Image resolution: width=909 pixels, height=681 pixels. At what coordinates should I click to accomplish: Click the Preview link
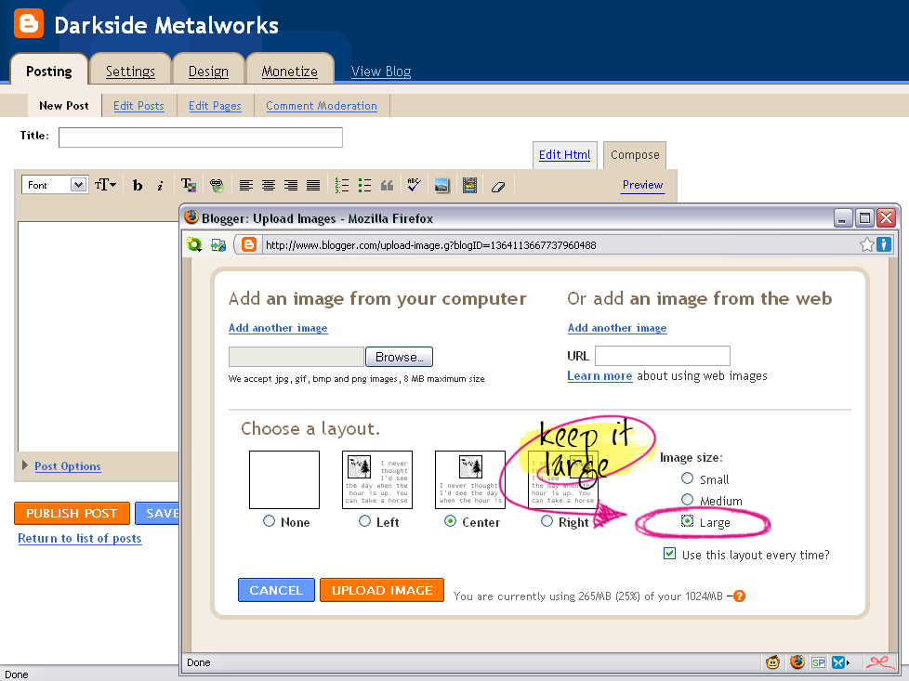[642, 185]
